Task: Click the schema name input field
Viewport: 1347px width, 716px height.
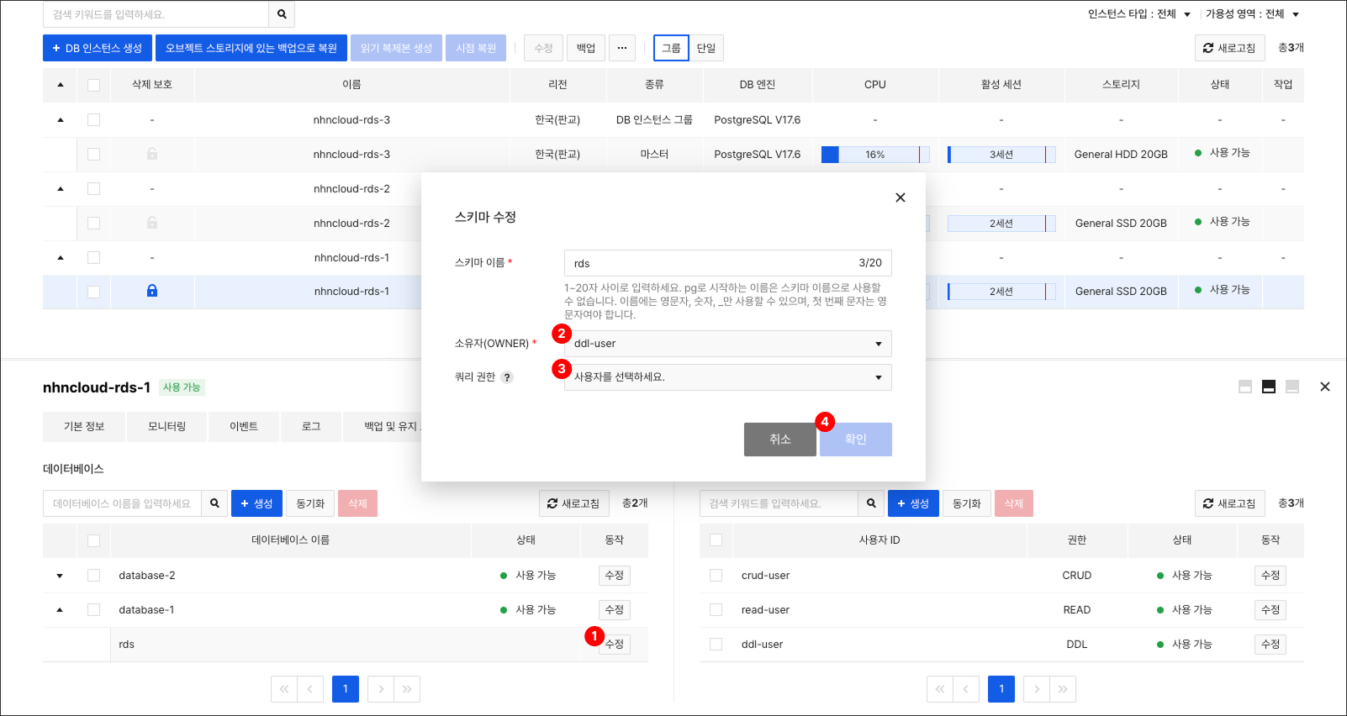Action: coord(727,263)
